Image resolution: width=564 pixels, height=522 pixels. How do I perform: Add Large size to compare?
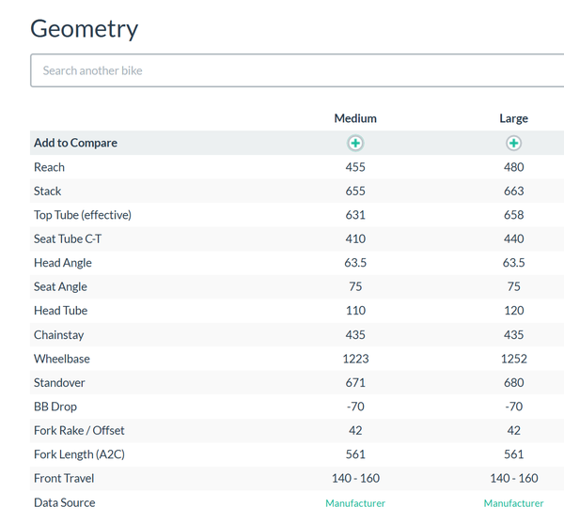tap(513, 143)
